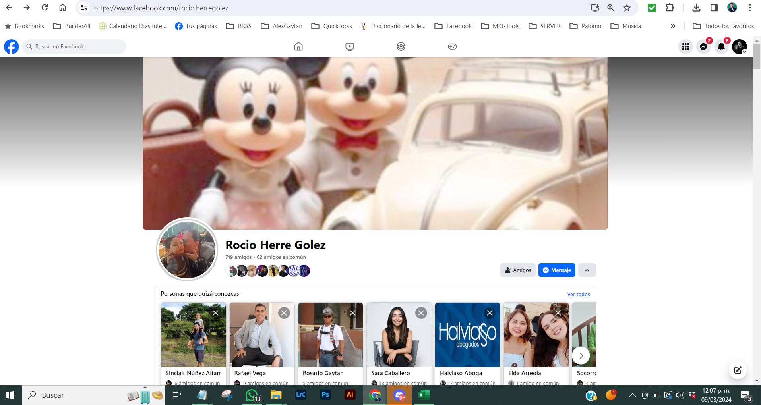This screenshot has width=761, height=405.
Task: Open the AlexGaytan bookmarks folder
Action: coord(282,26)
